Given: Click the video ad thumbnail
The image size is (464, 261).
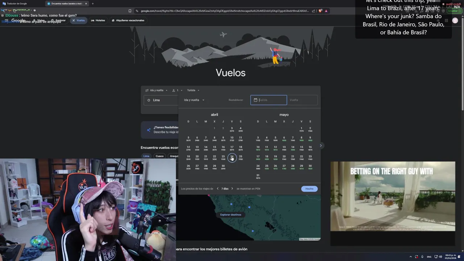Looking at the screenshot, I should [393, 196].
